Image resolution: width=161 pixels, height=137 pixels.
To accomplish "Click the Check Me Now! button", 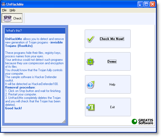I will [108, 39].
